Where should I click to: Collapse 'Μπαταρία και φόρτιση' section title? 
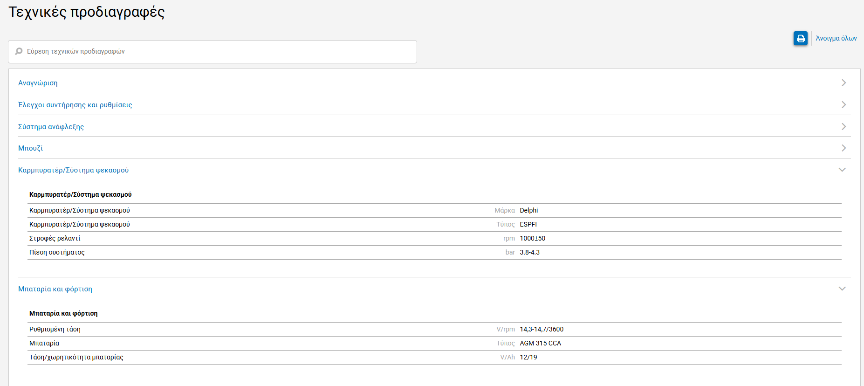click(x=55, y=289)
